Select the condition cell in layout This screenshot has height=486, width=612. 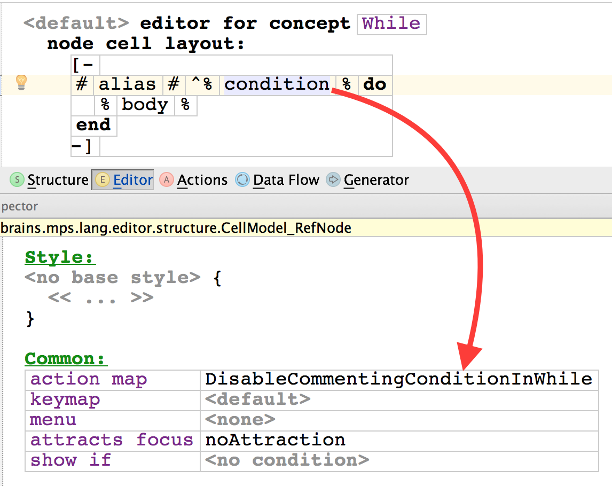click(x=277, y=84)
